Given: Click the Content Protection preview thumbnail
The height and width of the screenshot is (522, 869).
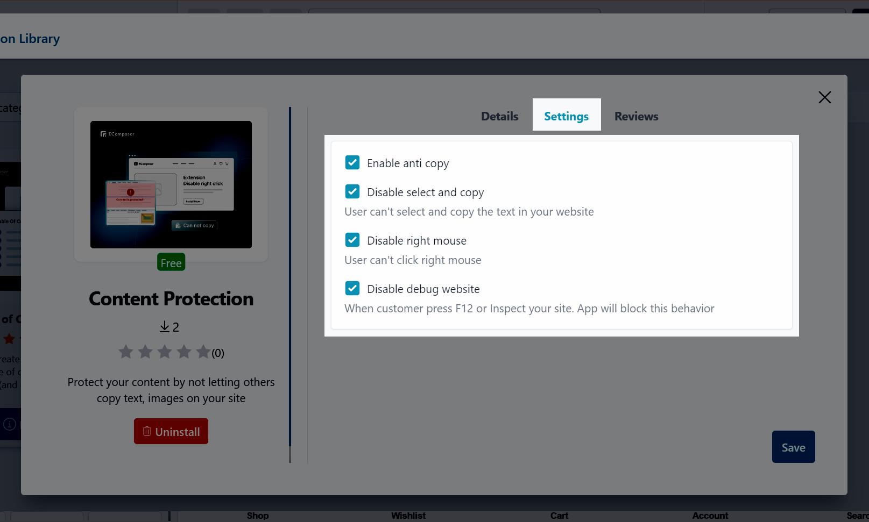Looking at the screenshot, I should pyautogui.click(x=171, y=184).
